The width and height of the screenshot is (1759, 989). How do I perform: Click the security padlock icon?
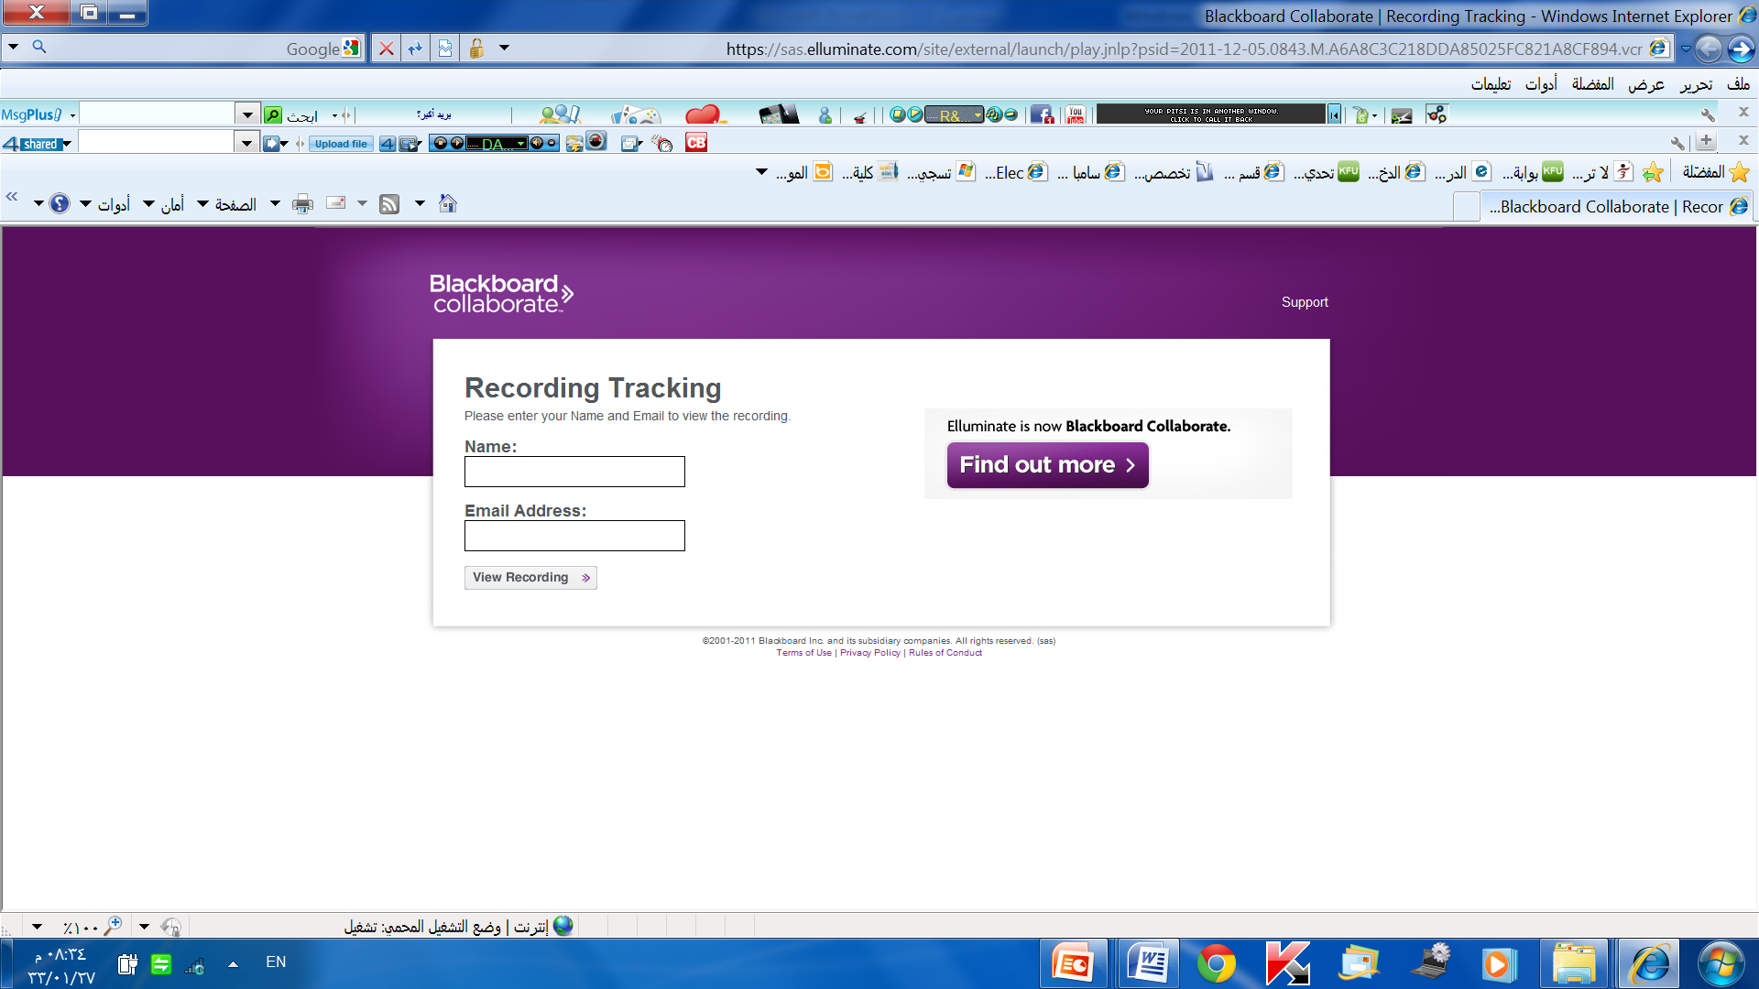pos(475,49)
